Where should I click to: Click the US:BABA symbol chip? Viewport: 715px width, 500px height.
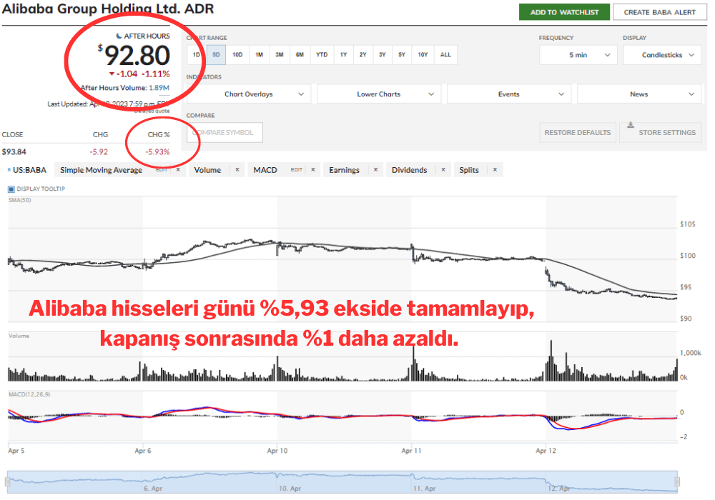coord(29,170)
